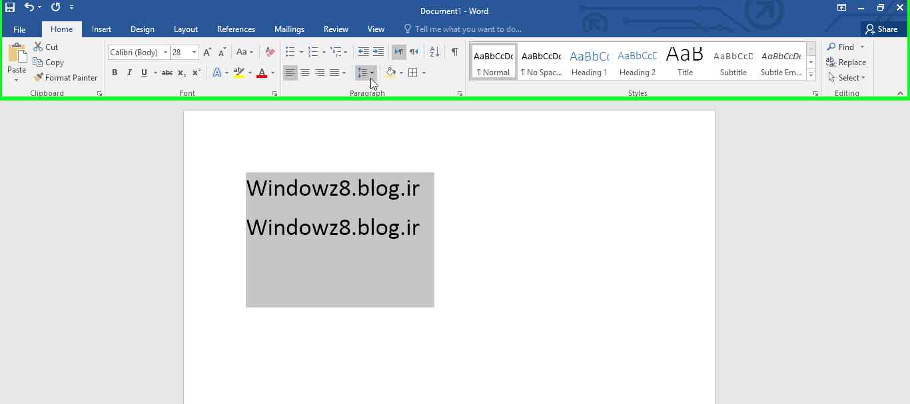910x404 pixels.
Task: Open the Layout ribbon tab
Action: [185, 29]
